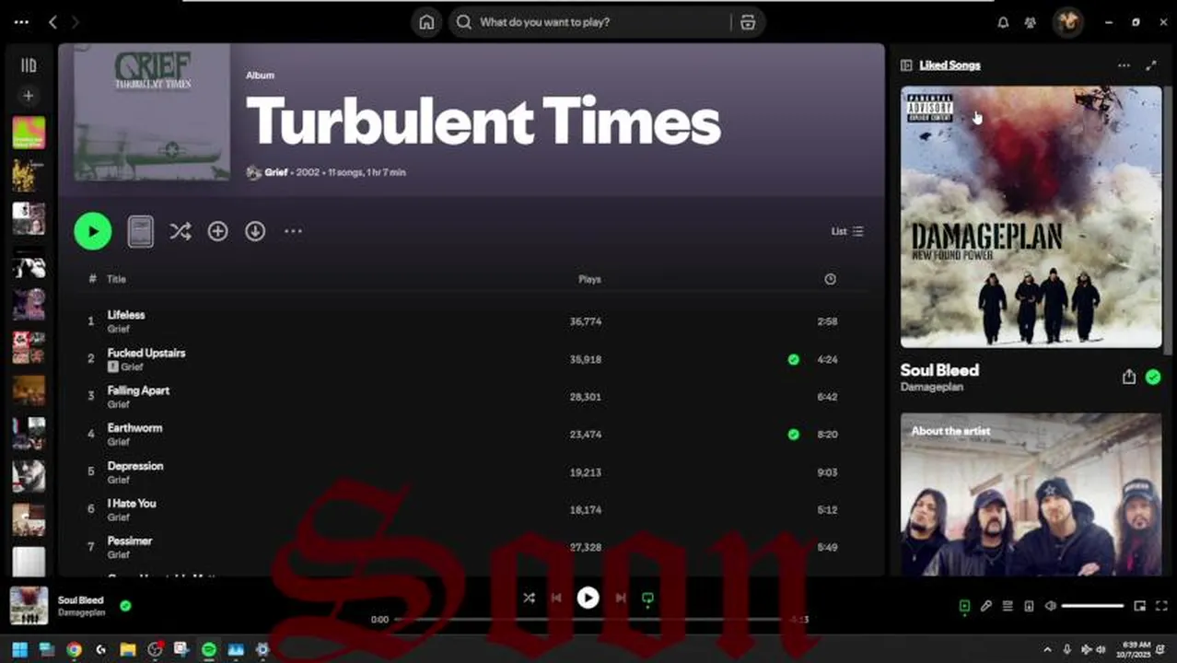Click the Damageplan New Found Power cover art
This screenshot has height=663, width=1177.
1031,216
